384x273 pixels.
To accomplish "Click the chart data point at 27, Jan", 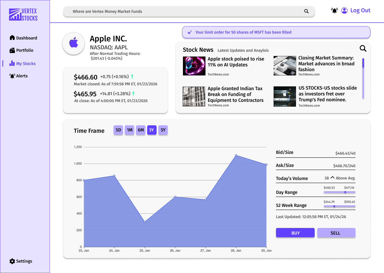I will click(206, 200).
